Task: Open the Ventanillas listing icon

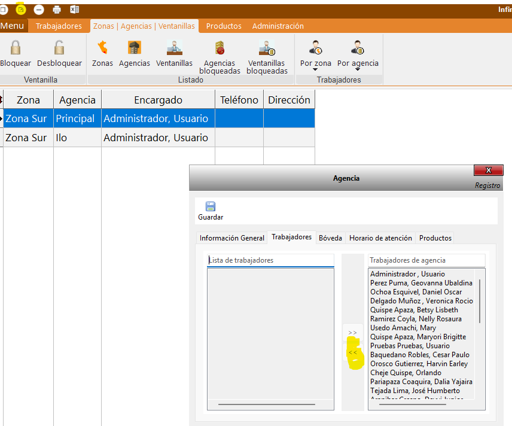Action: (x=174, y=48)
